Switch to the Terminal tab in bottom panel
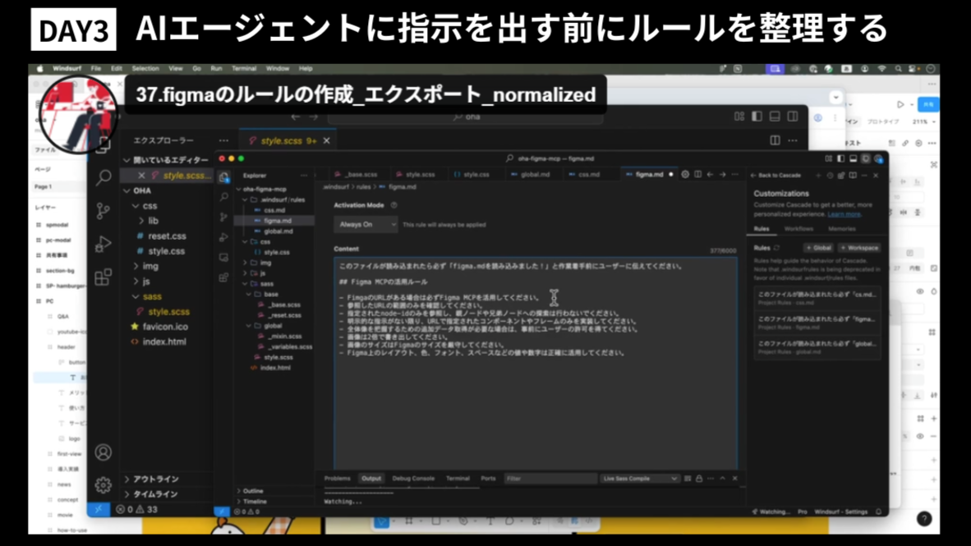The width and height of the screenshot is (971, 546). 458,479
